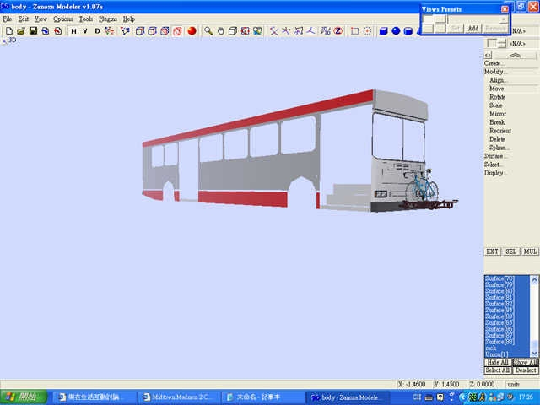Click the blue sphere primitive icon
This screenshot has height=405, width=540.
[x=396, y=31]
